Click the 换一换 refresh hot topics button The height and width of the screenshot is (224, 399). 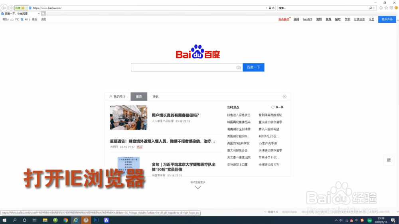coord(277,107)
